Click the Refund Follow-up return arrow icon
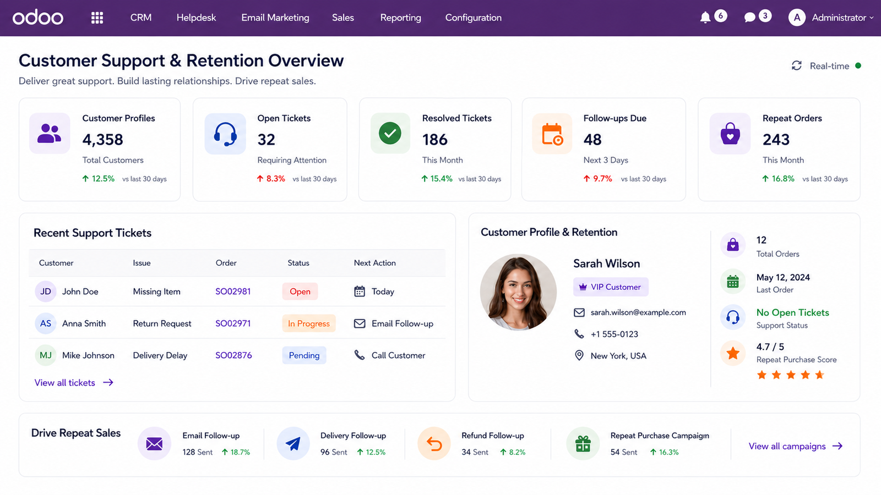 tap(434, 443)
